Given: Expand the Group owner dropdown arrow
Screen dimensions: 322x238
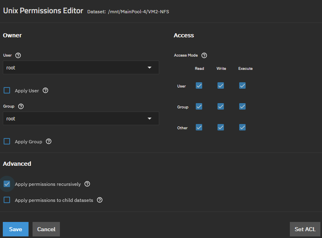Looking at the screenshot, I should point(150,119).
